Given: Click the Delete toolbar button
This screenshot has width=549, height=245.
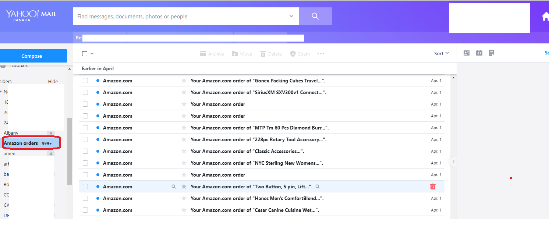Looking at the screenshot, I should pyautogui.click(x=271, y=54).
